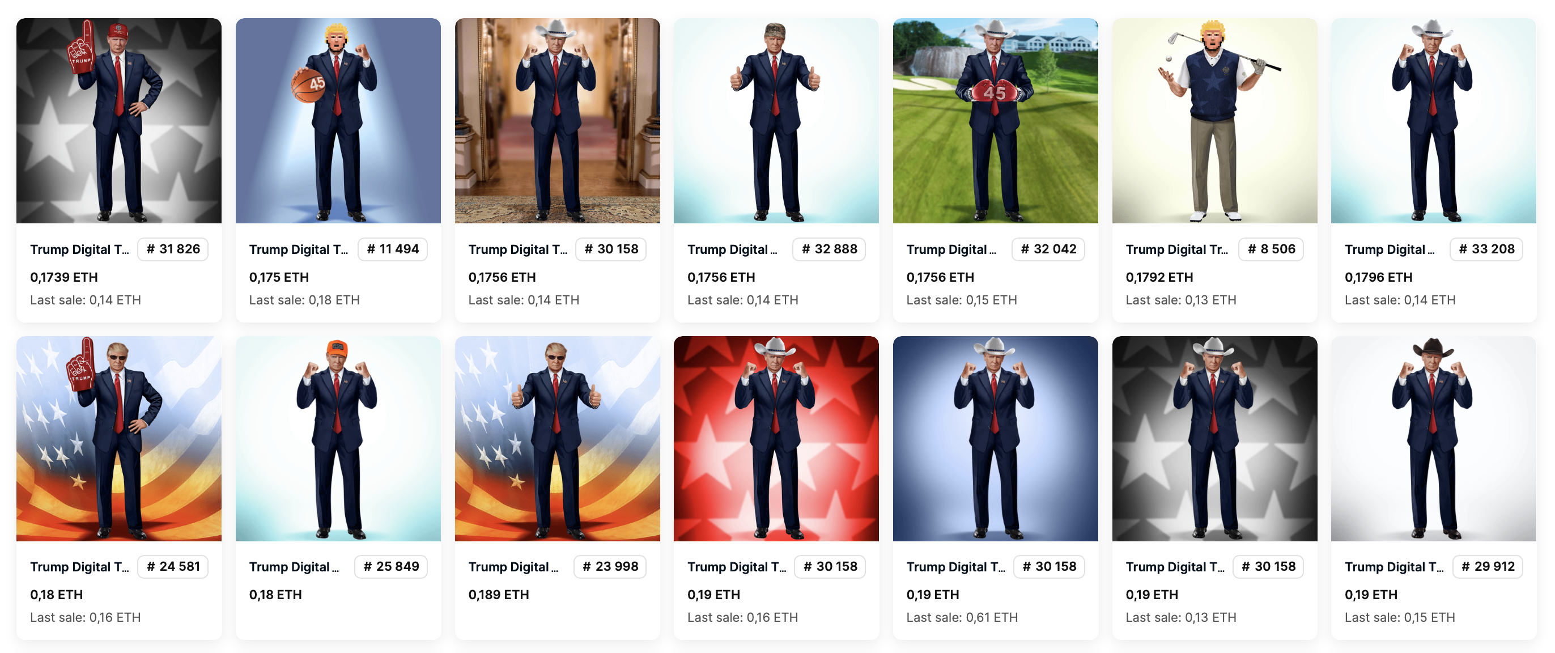Open the # 23 998 badge
This screenshot has height=653, width=1555.
click(610, 567)
